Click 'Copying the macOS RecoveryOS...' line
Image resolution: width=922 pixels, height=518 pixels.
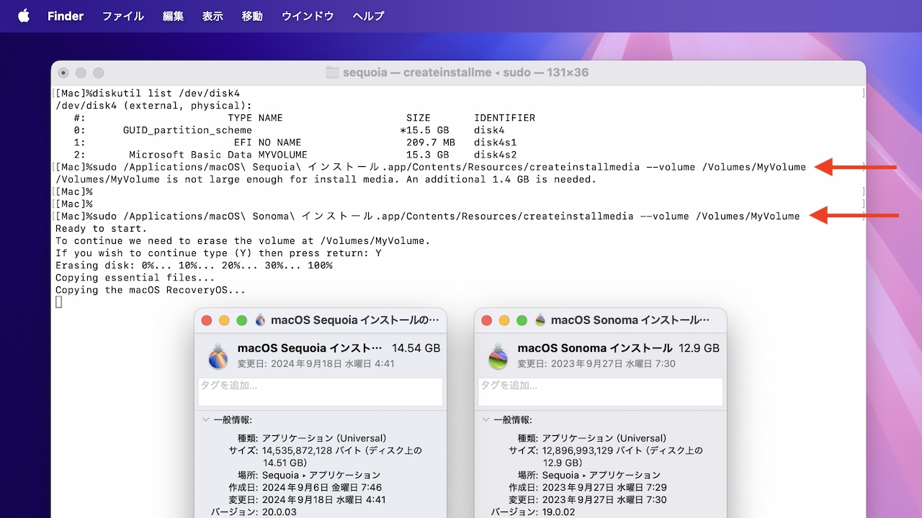point(151,290)
